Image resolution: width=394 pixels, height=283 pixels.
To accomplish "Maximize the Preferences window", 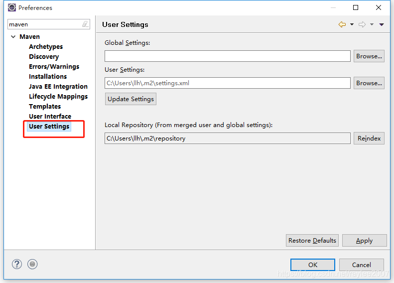I will point(356,7).
